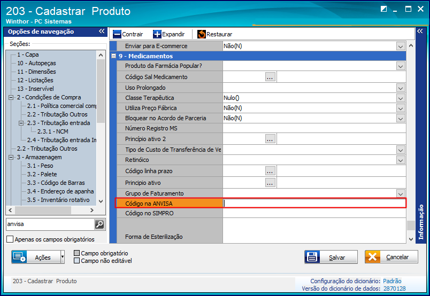The image size is (430, 296).
Task: Click the Restaurar undo arrow icon
Action: click(x=202, y=34)
